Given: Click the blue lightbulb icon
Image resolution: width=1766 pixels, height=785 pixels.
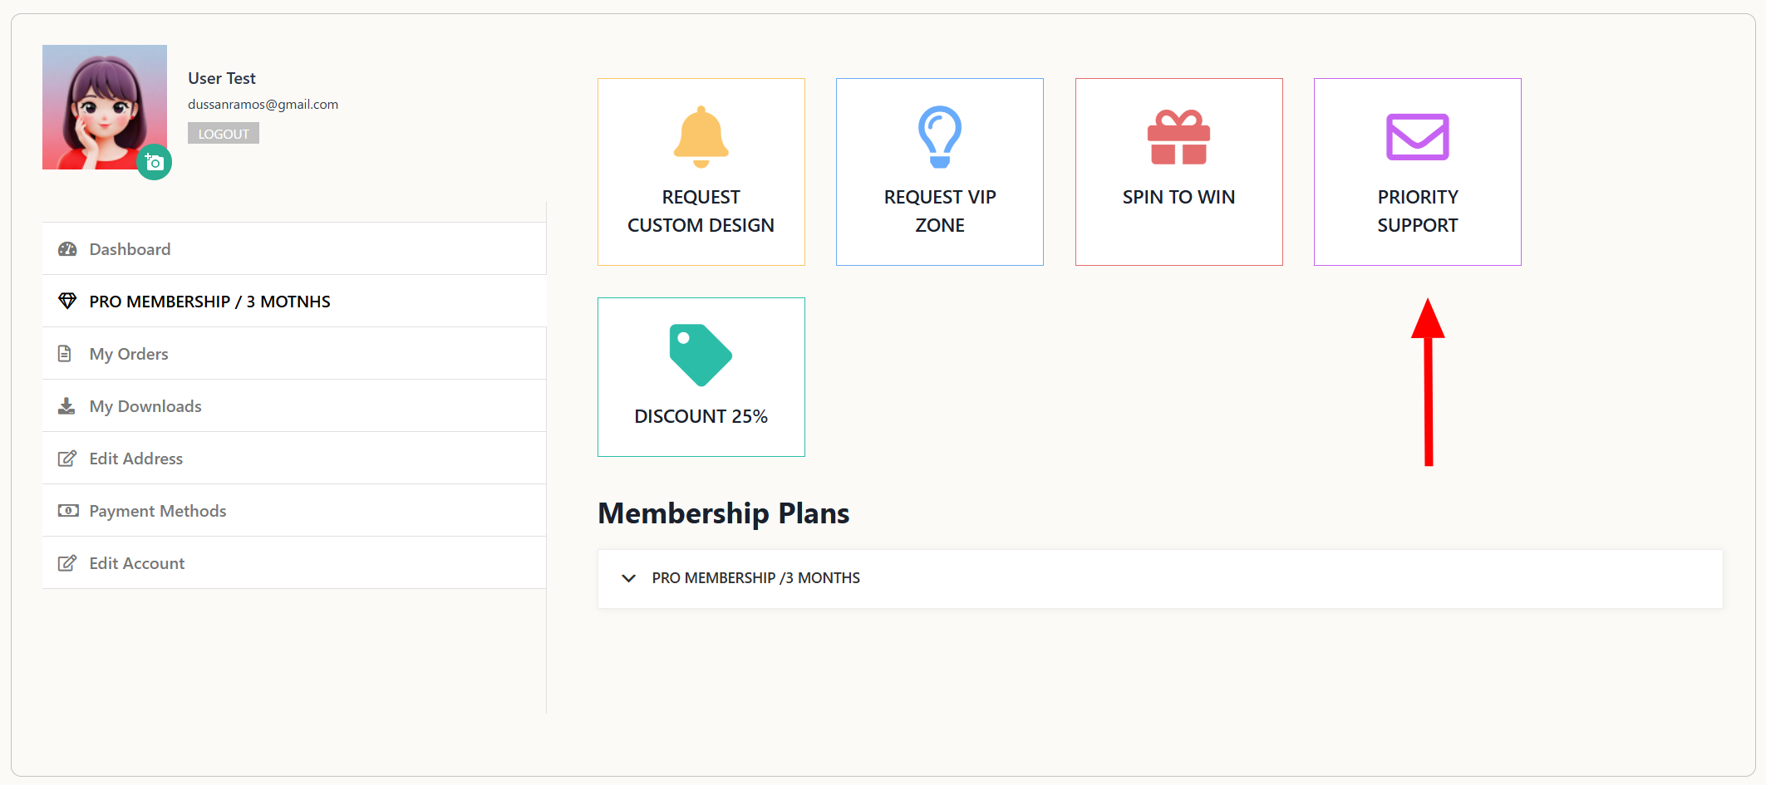Looking at the screenshot, I should 939,137.
